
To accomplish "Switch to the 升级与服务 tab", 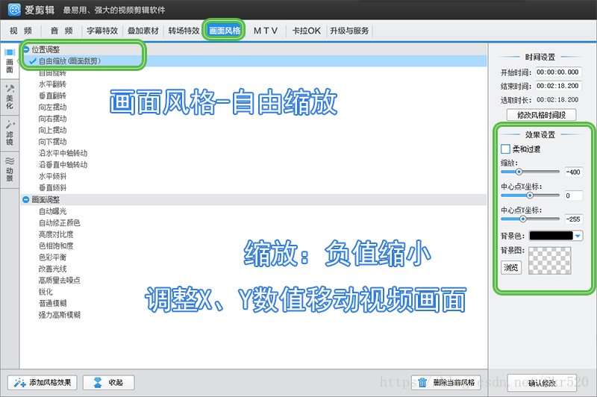I will [x=349, y=31].
